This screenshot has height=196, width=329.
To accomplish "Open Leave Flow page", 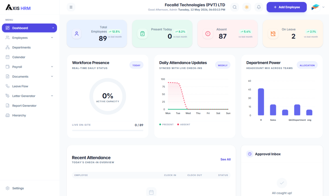I will 29,86.
